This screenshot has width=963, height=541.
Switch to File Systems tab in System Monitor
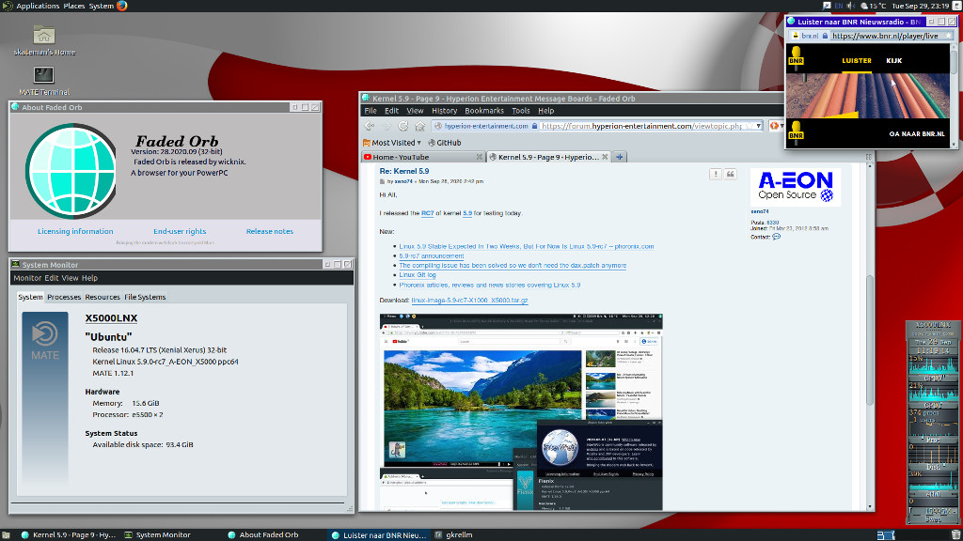click(145, 297)
